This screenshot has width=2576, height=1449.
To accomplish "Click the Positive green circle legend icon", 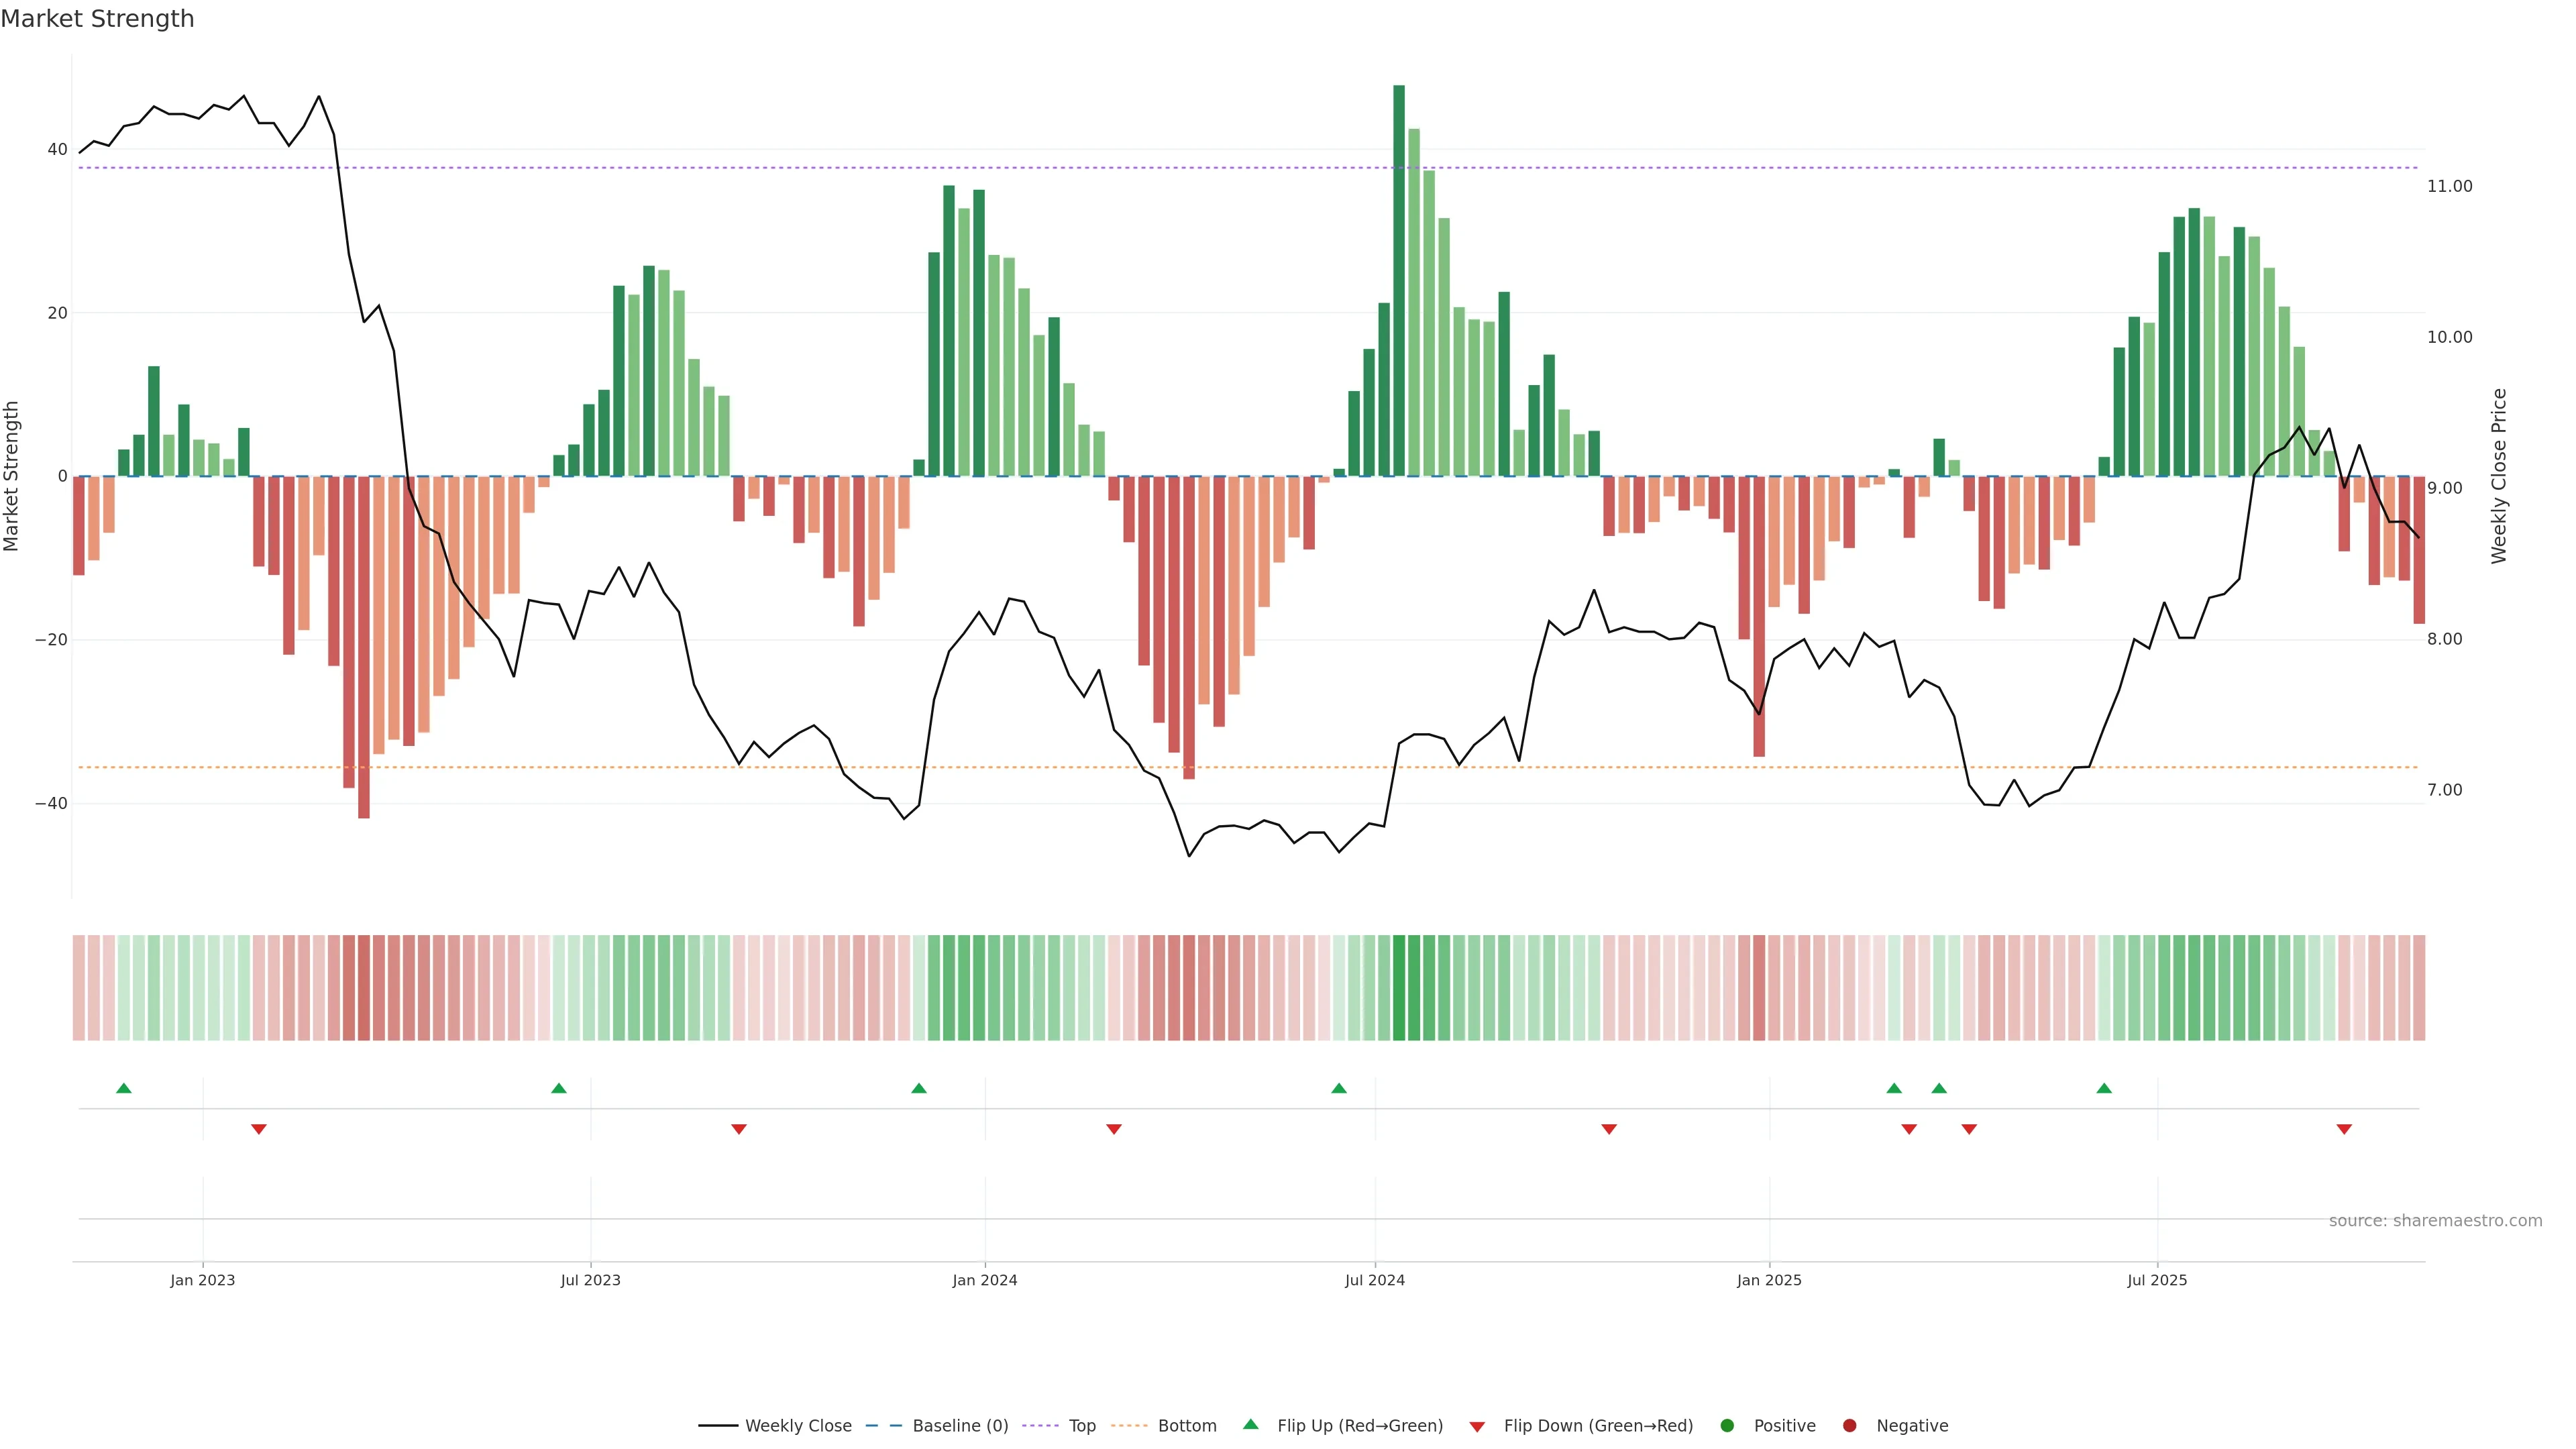I will (x=1727, y=1425).
